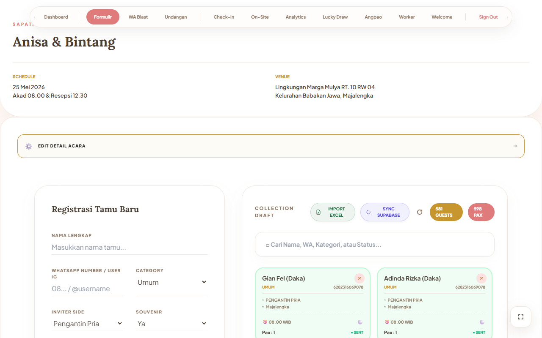This screenshot has width=542, height=338.
Task: Click the nav bar left scroll arrow
Action: point(34,17)
